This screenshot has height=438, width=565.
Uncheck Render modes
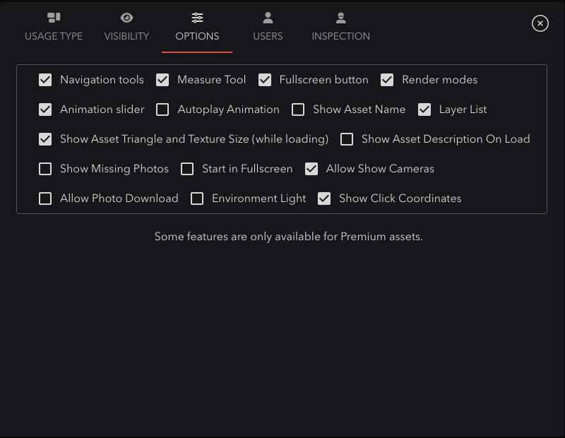tap(387, 80)
